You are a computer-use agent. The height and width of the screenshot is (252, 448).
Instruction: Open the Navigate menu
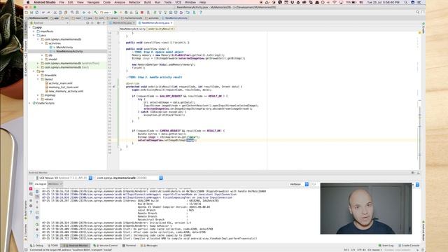(x=93, y=2)
